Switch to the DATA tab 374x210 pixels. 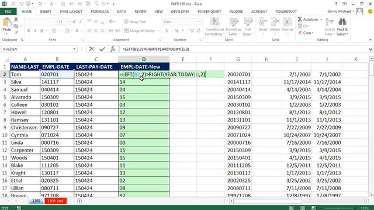pyautogui.click(x=122, y=12)
